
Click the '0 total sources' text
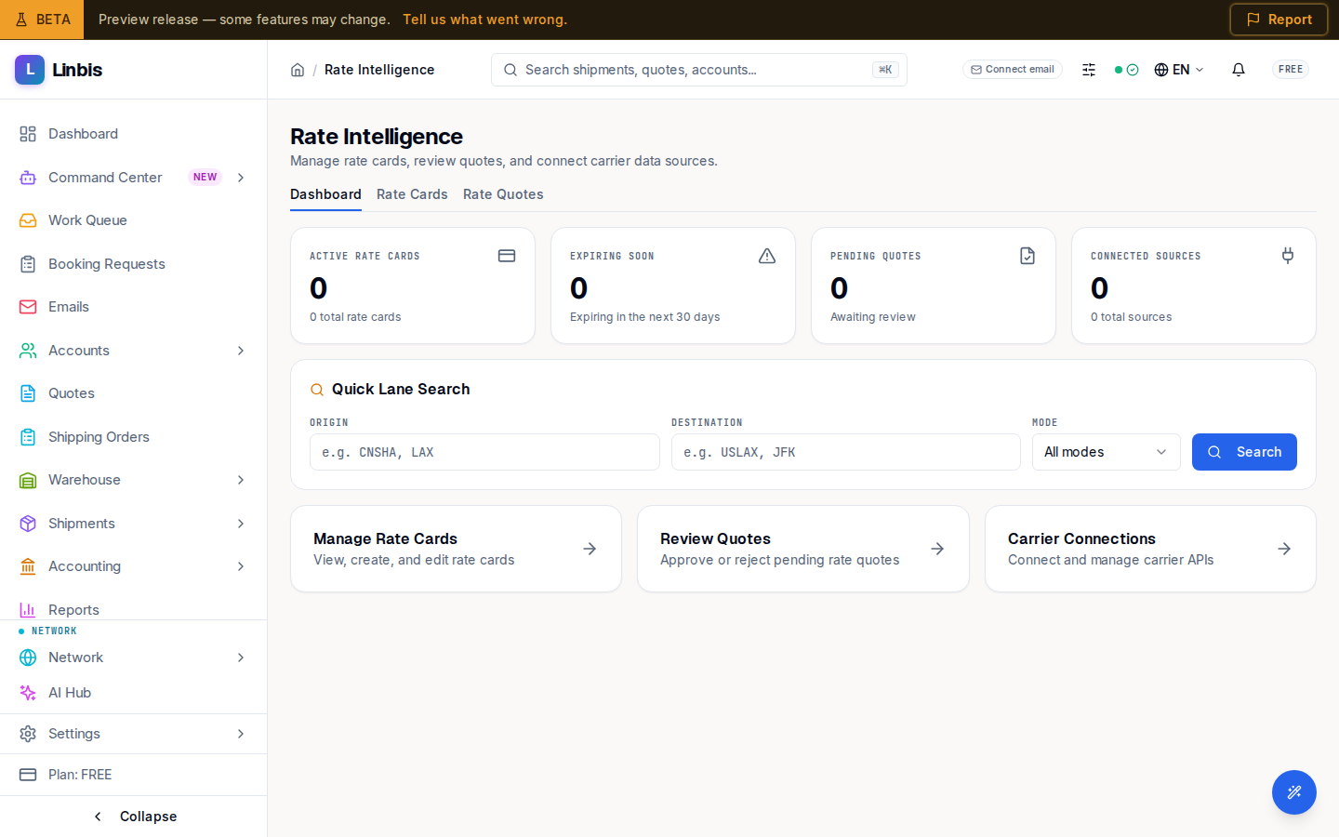1131,317
